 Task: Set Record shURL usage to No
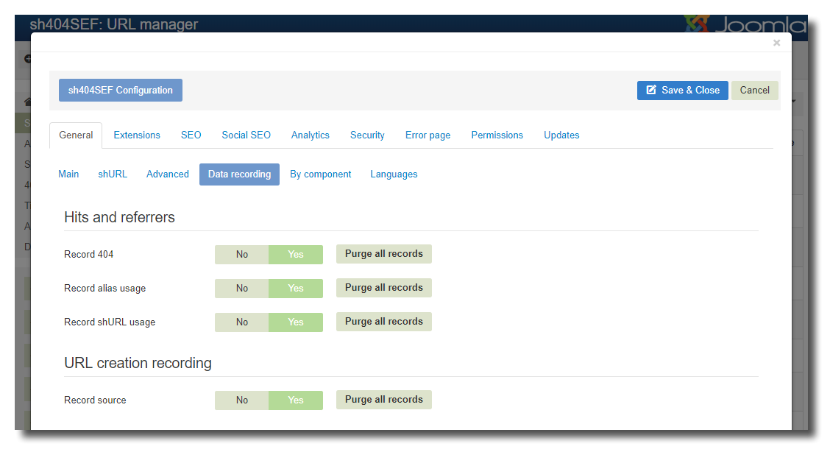tap(242, 322)
